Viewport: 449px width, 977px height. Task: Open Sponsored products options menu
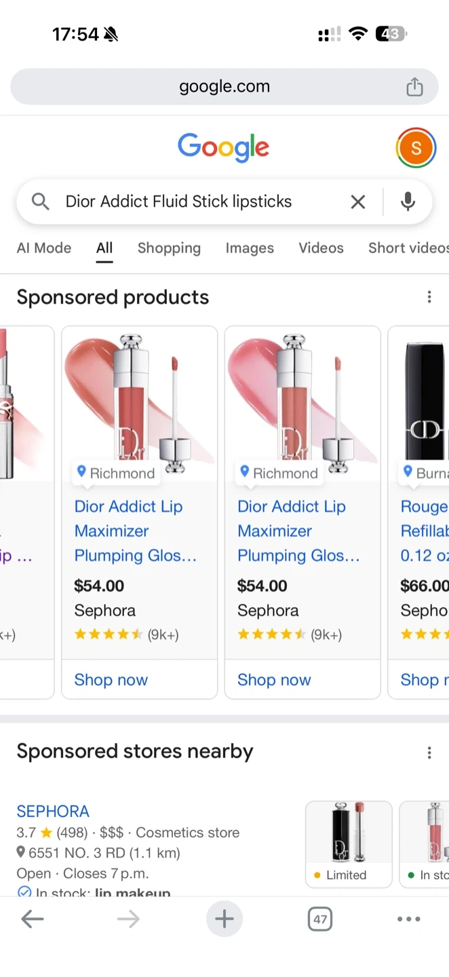click(429, 297)
